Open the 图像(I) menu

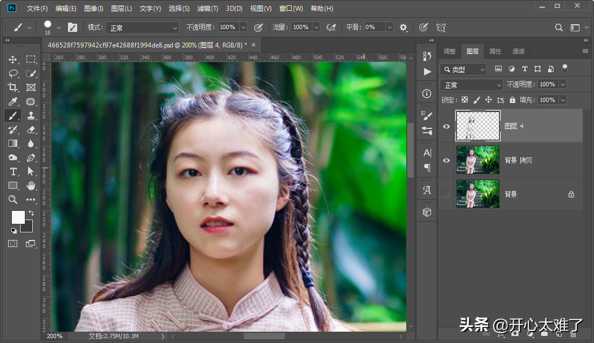94,9
